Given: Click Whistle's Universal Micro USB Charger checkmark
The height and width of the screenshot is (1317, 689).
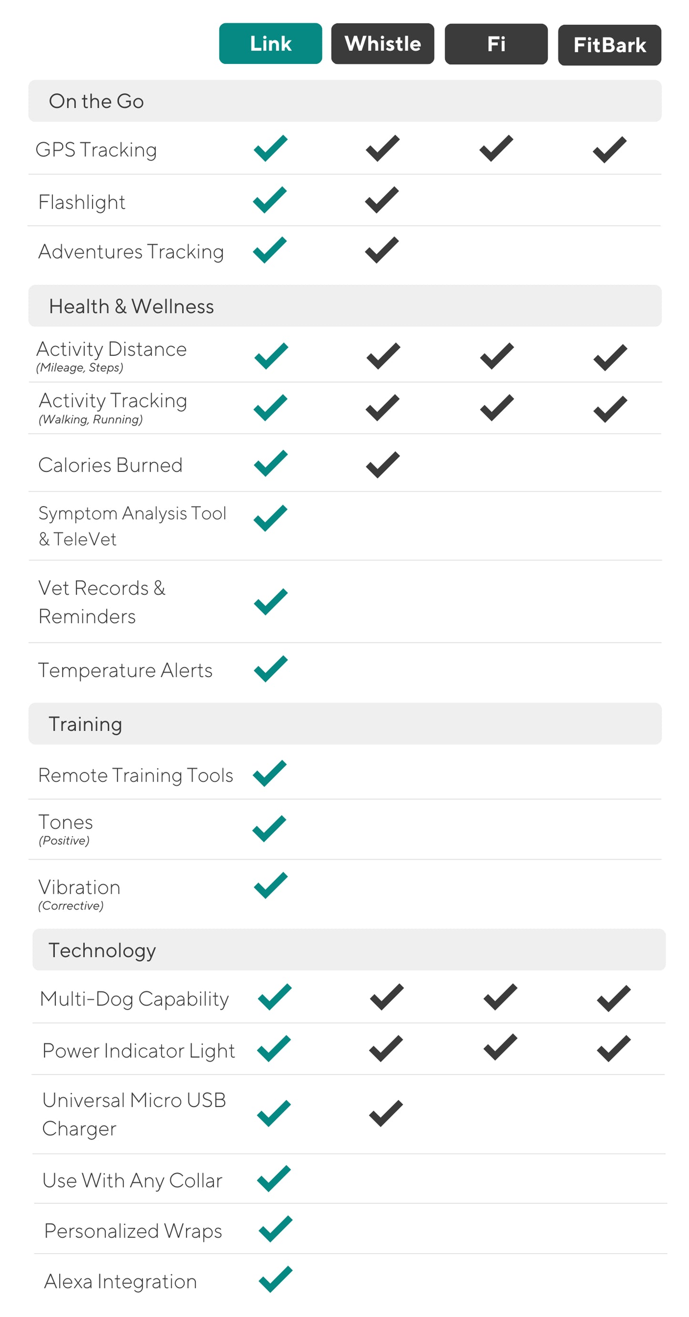Looking at the screenshot, I should 386,1113.
